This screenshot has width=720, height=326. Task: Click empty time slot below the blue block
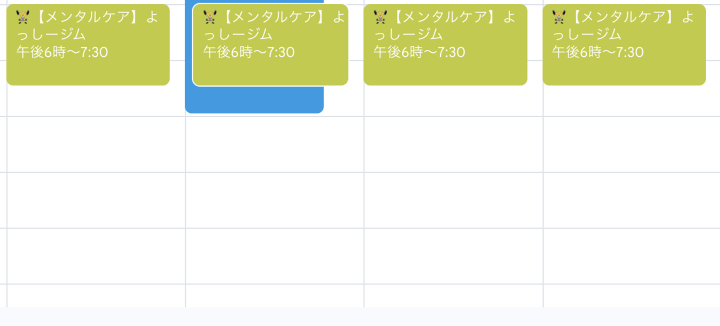274,145
